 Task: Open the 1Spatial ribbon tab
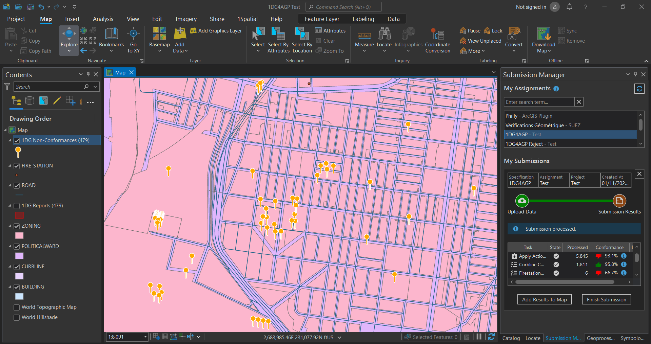(248, 19)
